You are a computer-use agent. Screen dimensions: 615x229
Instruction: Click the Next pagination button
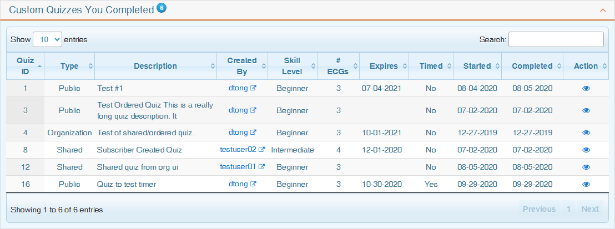point(590,209)
